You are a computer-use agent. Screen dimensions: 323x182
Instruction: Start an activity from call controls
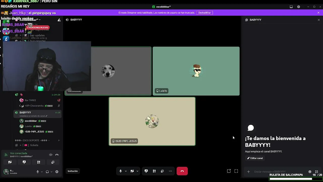point(154,171)
